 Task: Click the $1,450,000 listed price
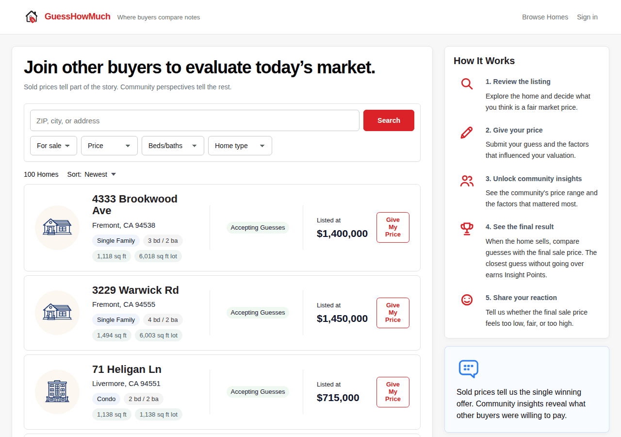pos(342,319)
